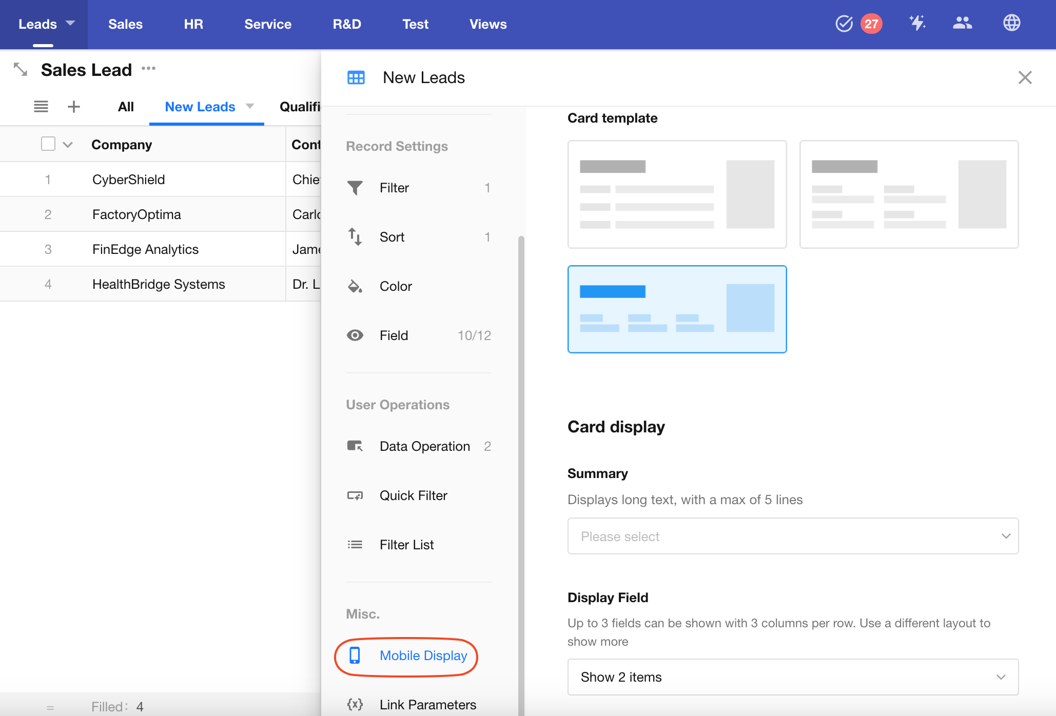Select the two-column card template

click(x=908, y=194)
